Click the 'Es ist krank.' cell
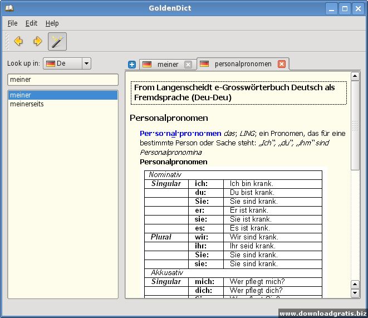Image resolution: width=368 pixels, height=318 pixels. click(273, 228)
